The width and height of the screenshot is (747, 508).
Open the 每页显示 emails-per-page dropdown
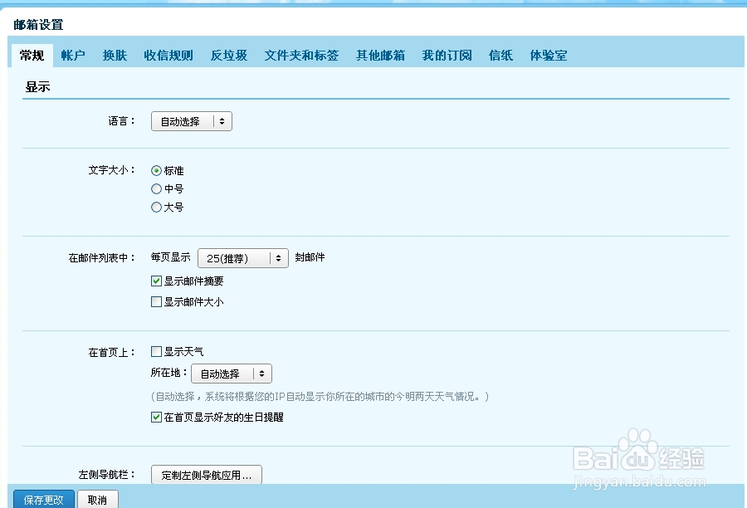242,258
